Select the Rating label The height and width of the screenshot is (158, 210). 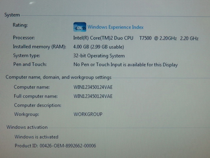[20, 25]
